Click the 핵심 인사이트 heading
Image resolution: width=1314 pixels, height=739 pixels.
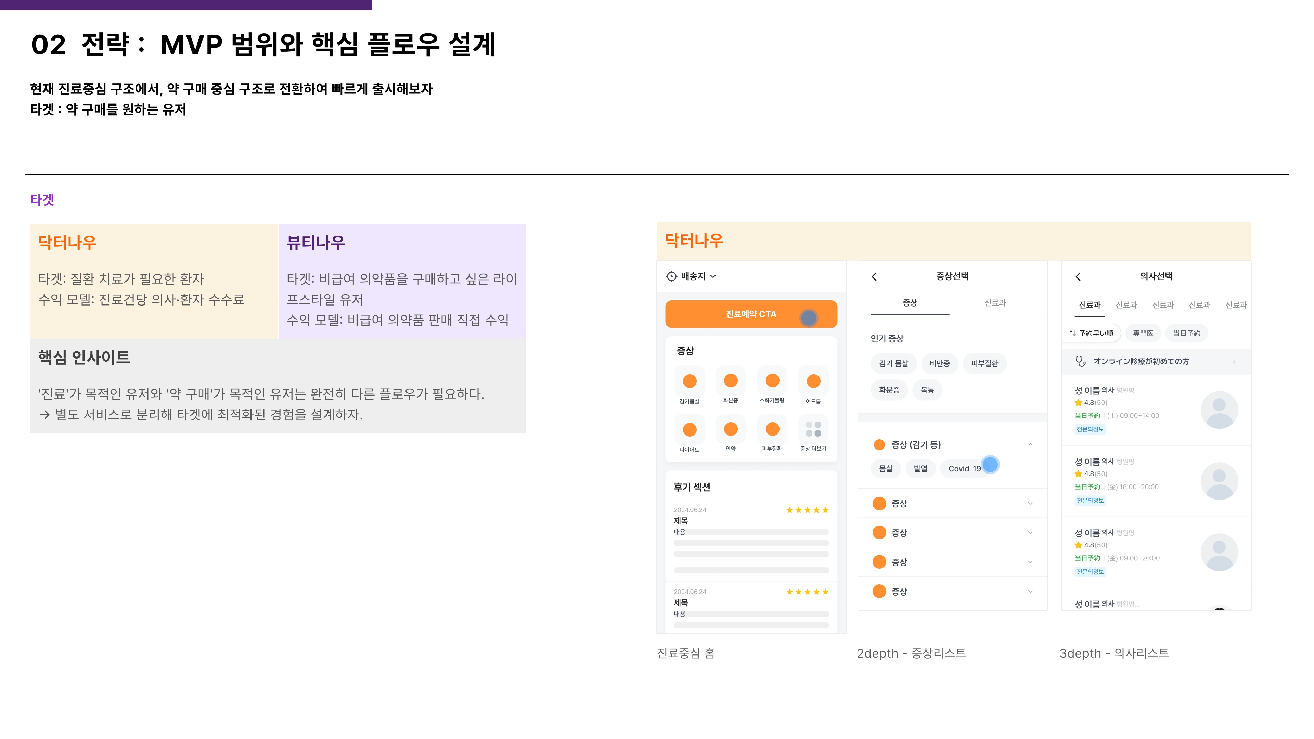tap(84, 358)
